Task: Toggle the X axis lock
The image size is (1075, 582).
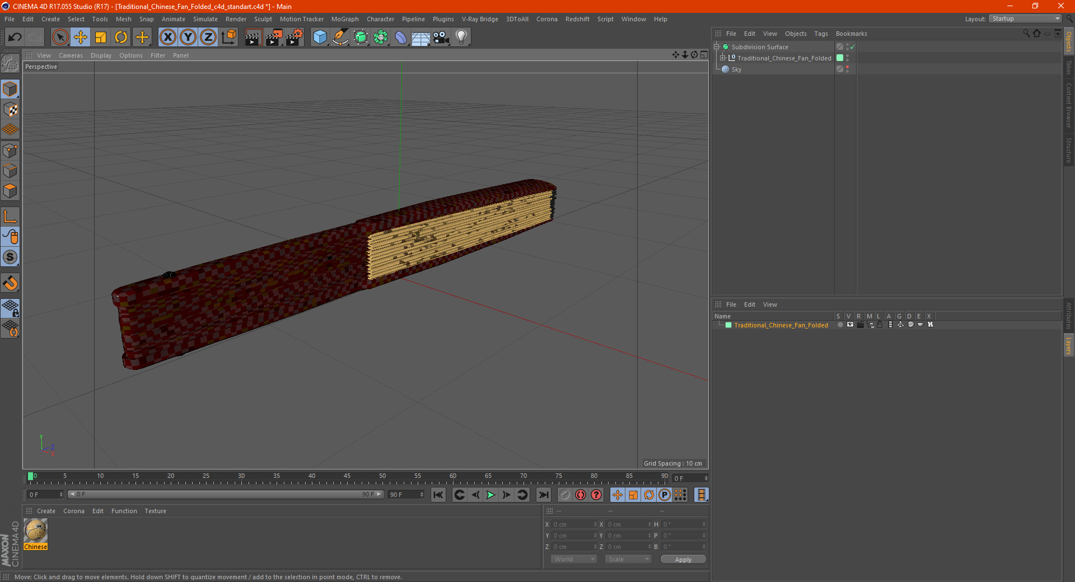Action: tap(167, 37)
